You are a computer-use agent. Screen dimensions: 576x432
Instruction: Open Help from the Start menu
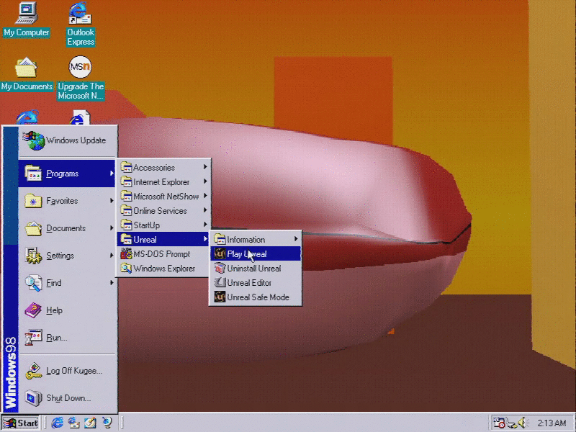(67, 310)
